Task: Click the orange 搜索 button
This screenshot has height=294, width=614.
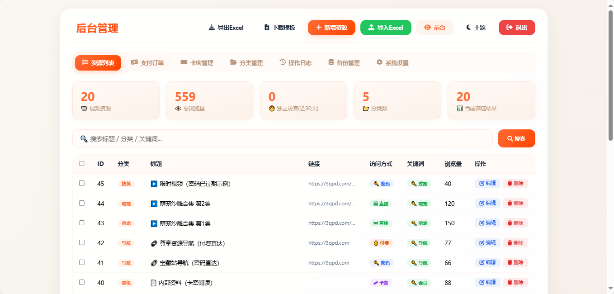Action: click(x=516, y=138)
